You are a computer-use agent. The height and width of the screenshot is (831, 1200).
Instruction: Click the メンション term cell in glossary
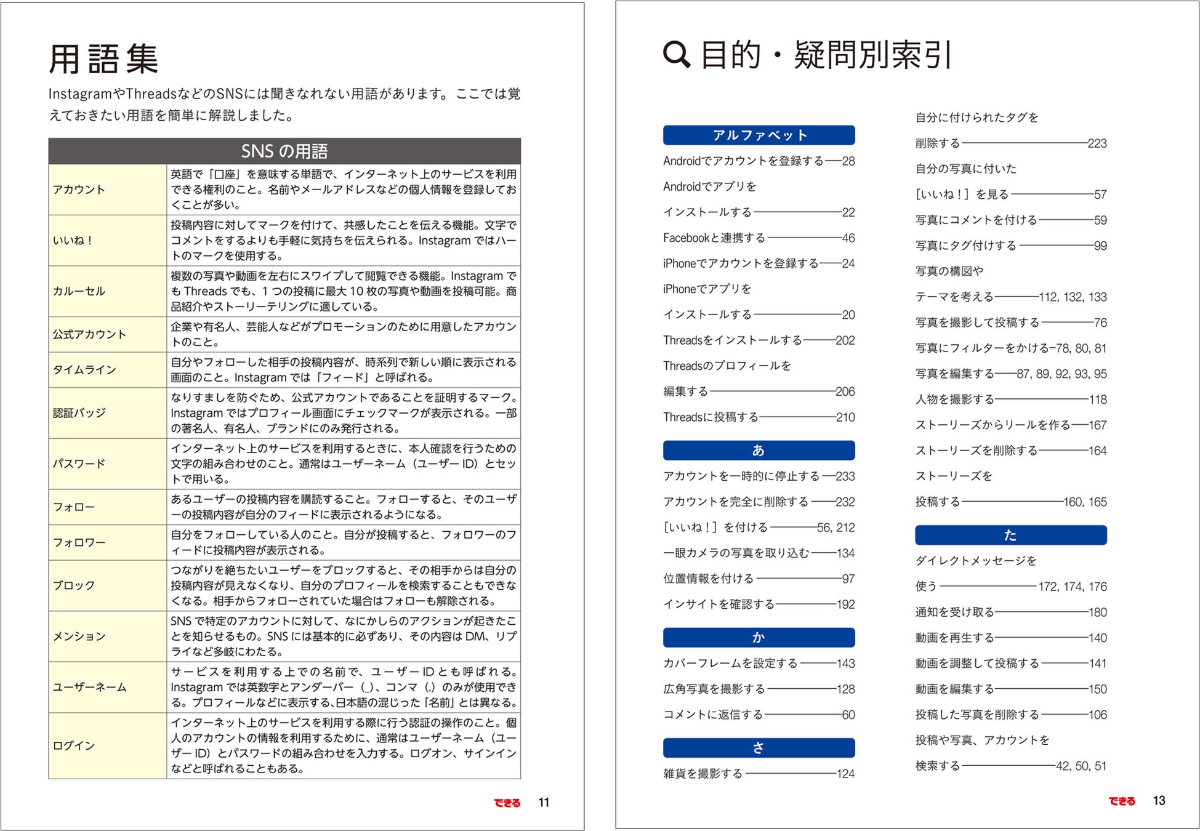[x=107, y=636]
